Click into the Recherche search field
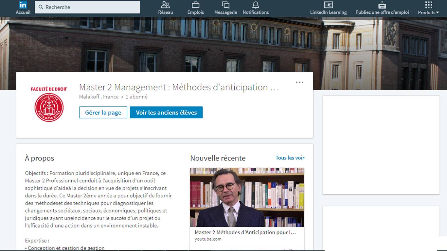The image size is (447, 251). click(87, 7)
